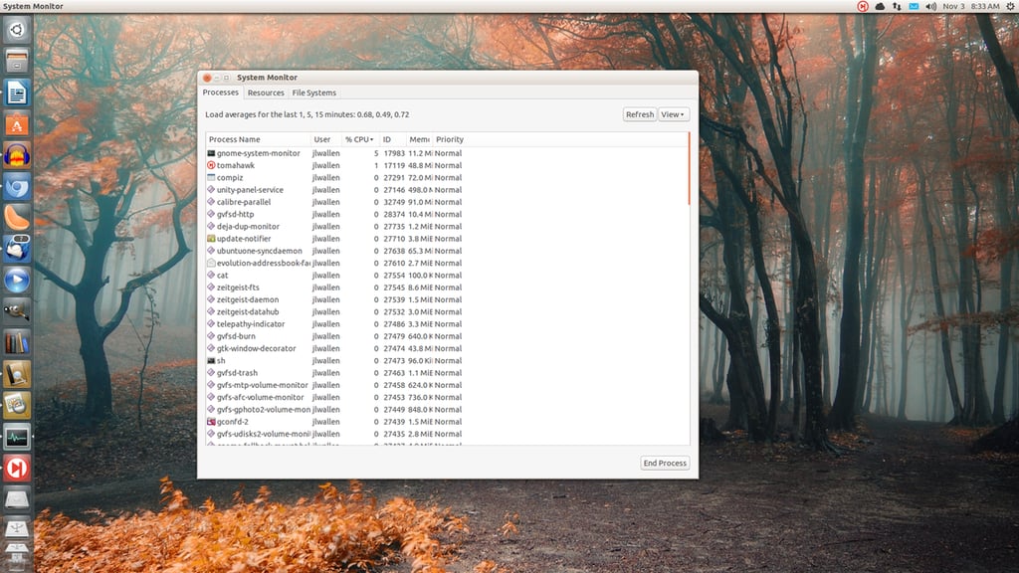Open Ubuntu Dash home launcher icon
This screenshot has width=1019, height=573.
pos(17,30)
